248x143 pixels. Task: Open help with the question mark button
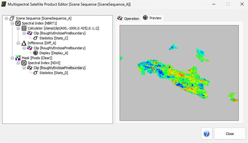point(206,134)
